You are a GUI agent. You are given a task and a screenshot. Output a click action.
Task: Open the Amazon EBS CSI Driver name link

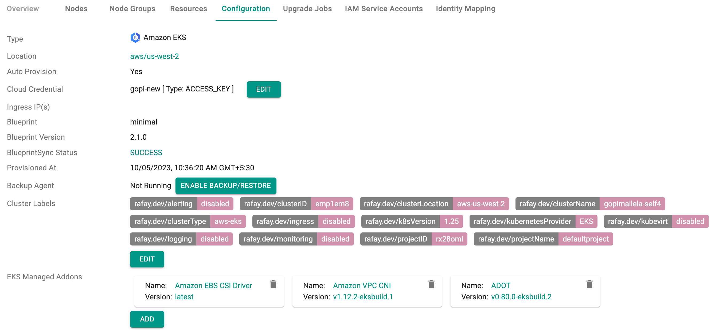[x=214, y=286]
